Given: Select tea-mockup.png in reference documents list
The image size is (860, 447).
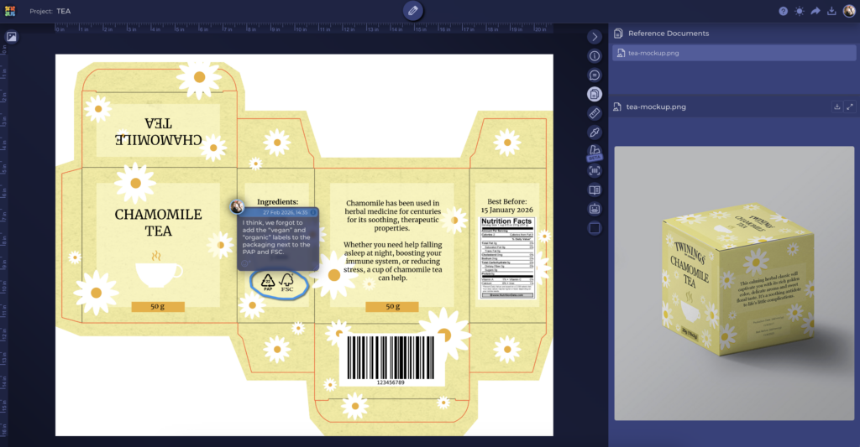Looking at the screenshot, I should click(734, 53).
